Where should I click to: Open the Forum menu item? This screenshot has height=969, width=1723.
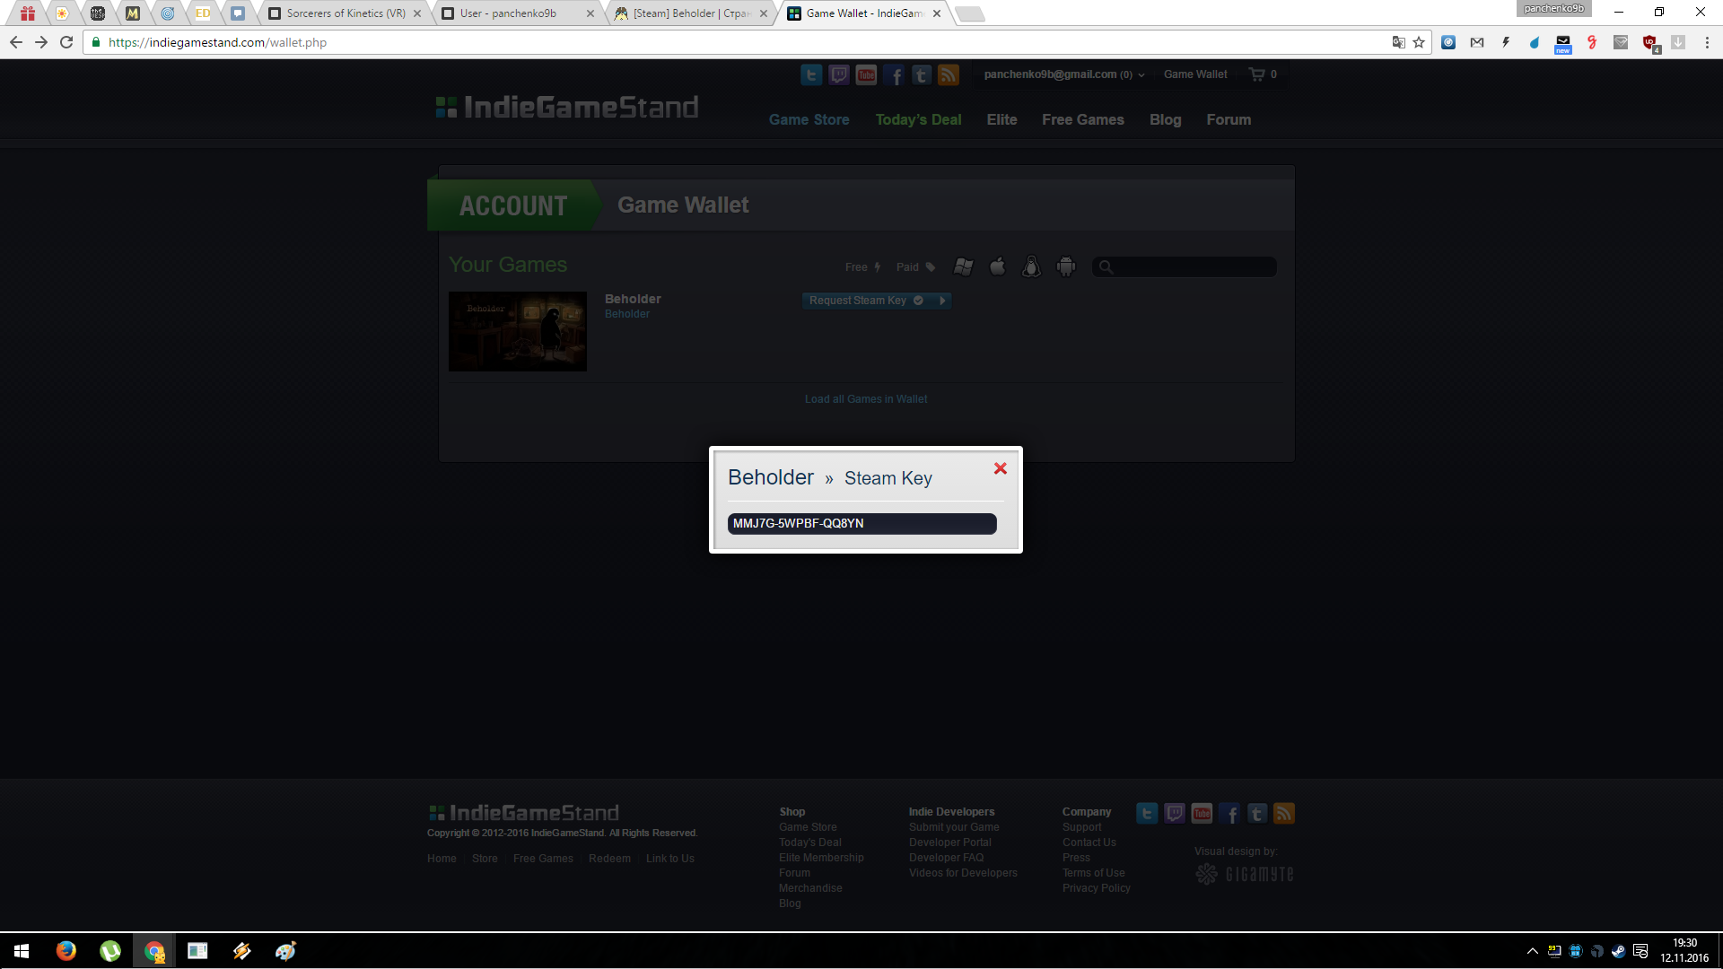tap(1229, 120)
